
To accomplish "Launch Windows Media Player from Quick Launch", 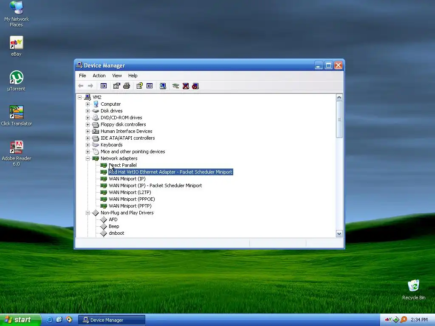I will coord(69,320).
